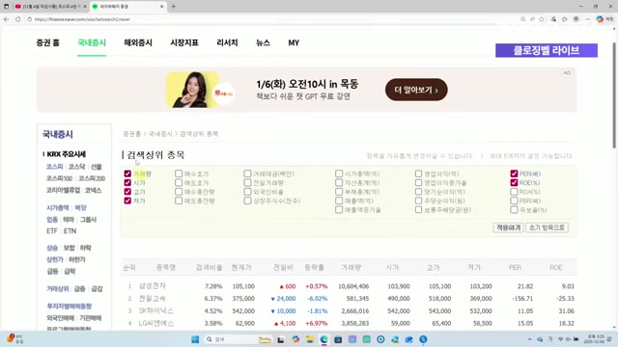Open the browser settings and more menu
This screenshot has height=347, width=618.
coord(588,19)
